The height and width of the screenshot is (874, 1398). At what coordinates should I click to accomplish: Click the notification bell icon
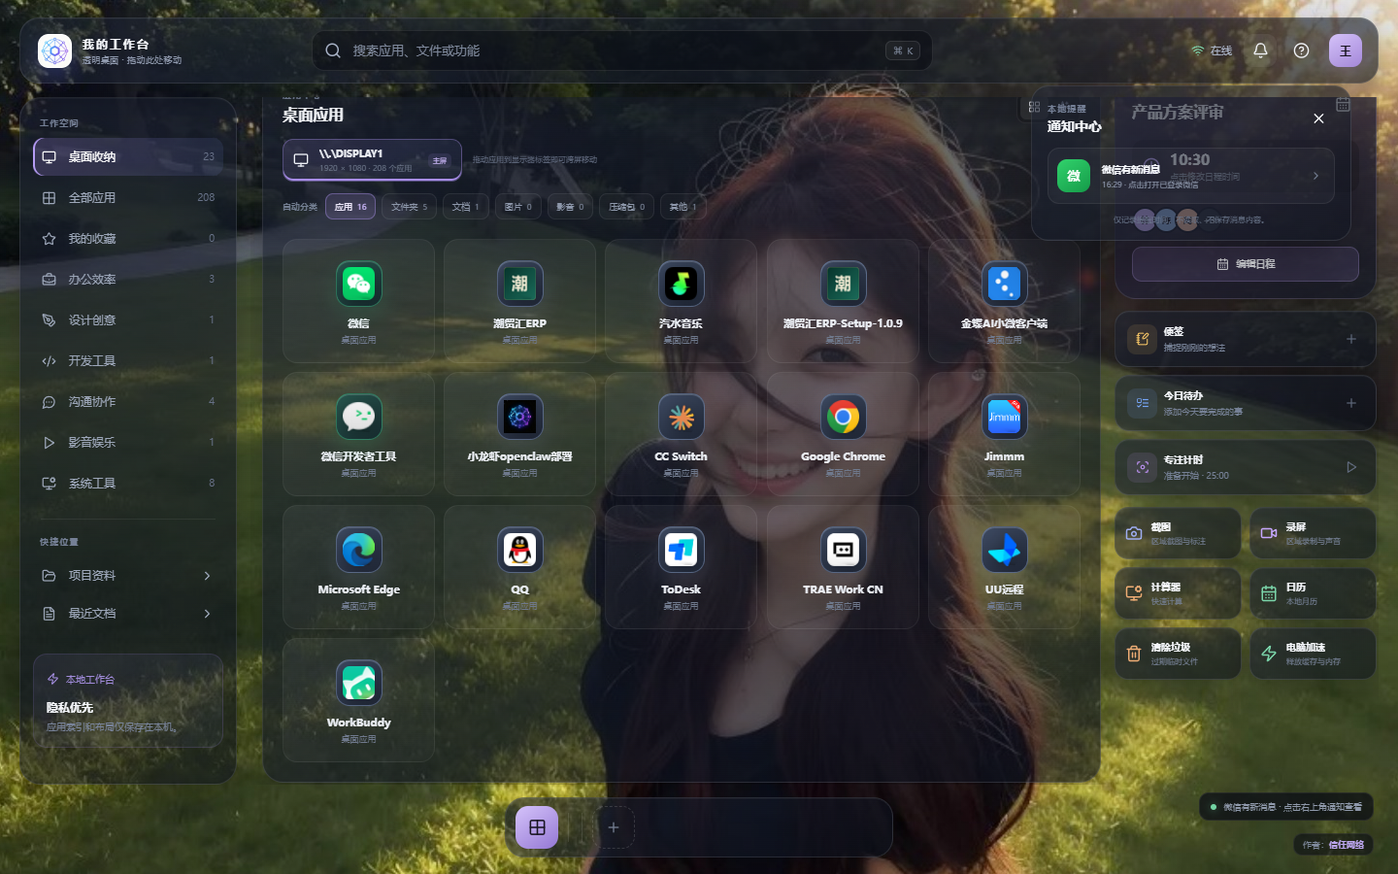tap(1260, 50)
